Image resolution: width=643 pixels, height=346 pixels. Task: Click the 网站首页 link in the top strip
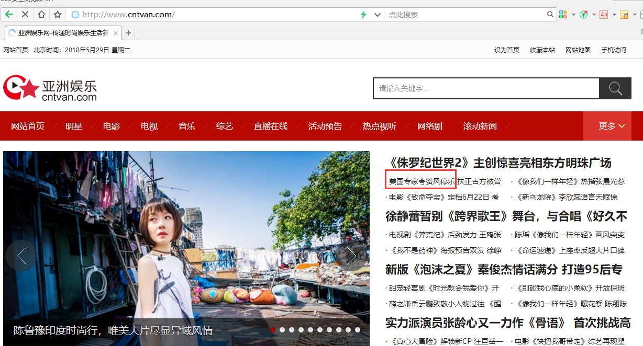click(x=16, y=50)
